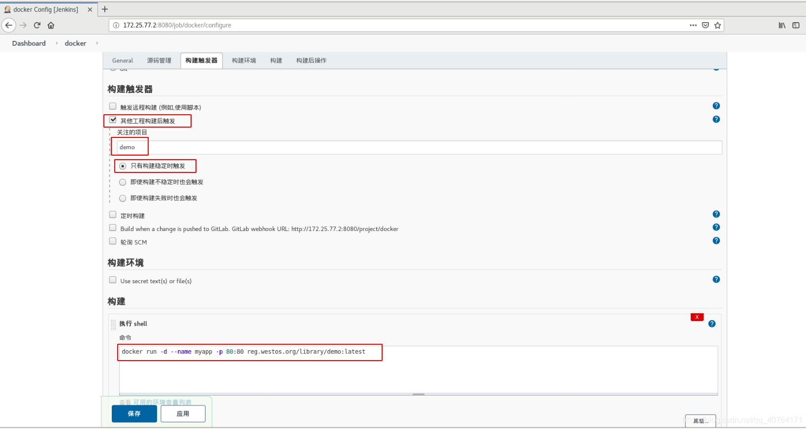Enable Use secret text(s) or file(s)

pyautogui.click(x=113, y=280)
